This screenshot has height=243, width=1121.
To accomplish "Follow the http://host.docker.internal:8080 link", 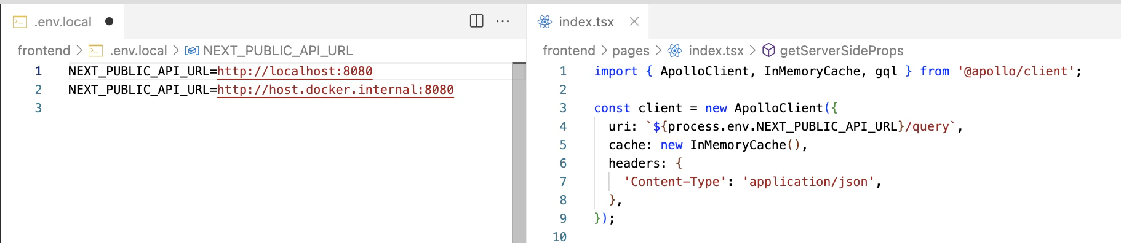I will [x=335, y=90].
